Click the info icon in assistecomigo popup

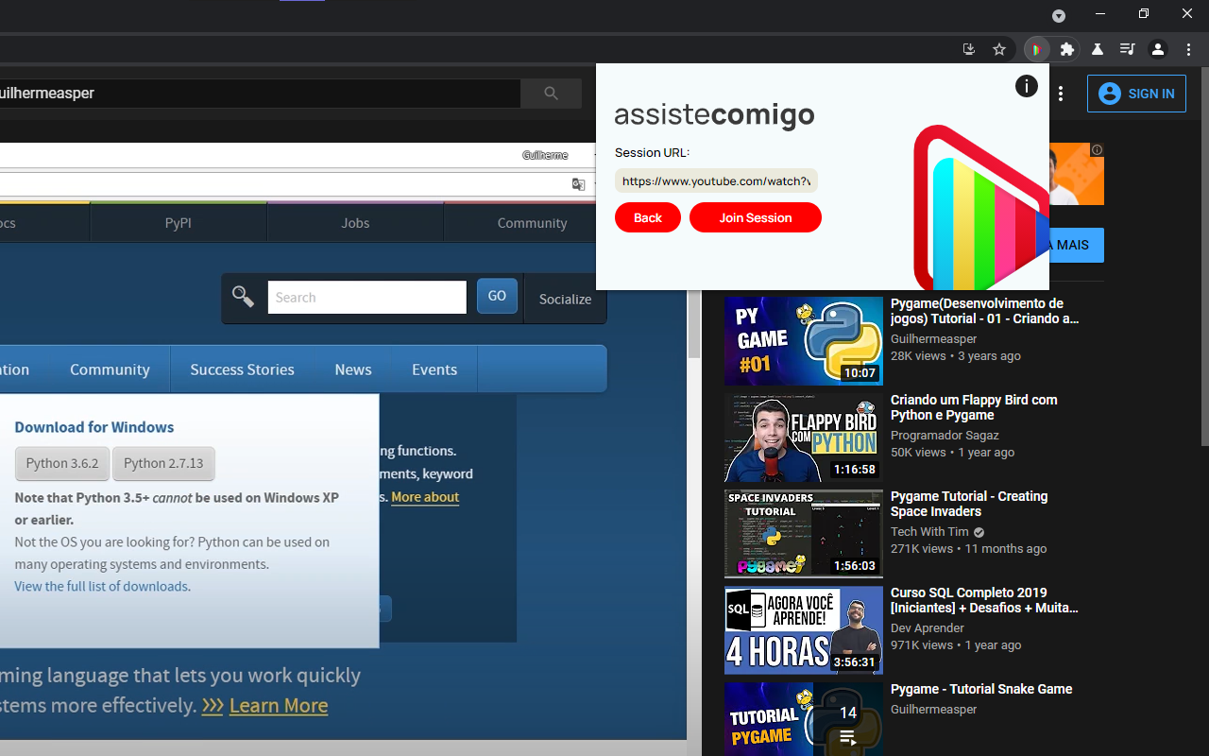pyautogui.click(x=1026, y=87)
